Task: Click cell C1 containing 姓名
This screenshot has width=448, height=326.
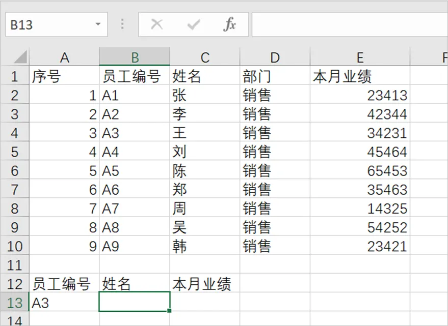Action: pyautogui.click(x=204, y=76)
